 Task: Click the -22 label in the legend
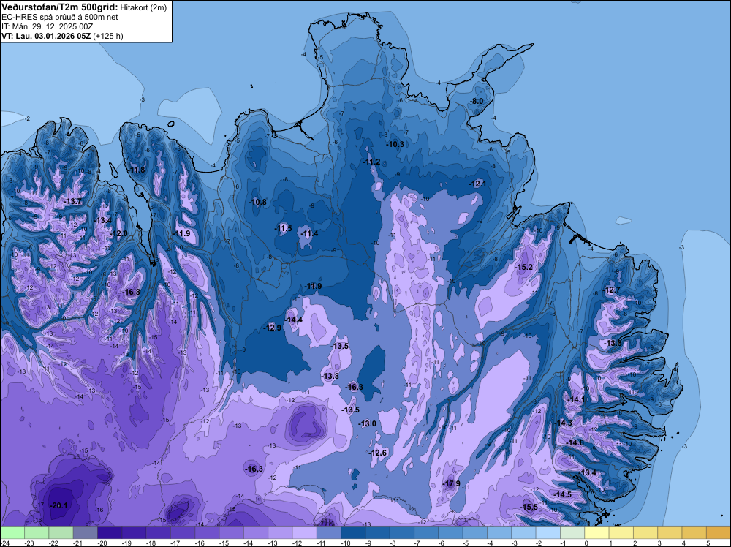coord(55,543)
